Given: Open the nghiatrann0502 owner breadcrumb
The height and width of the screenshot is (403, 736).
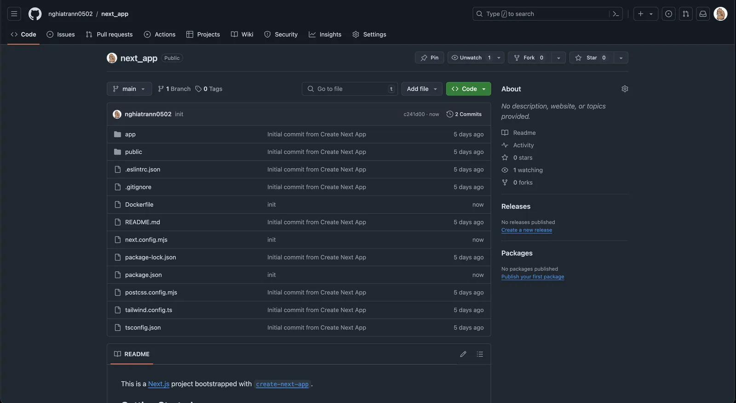Looking at the screenshot, I should click(x=70, y=14).
